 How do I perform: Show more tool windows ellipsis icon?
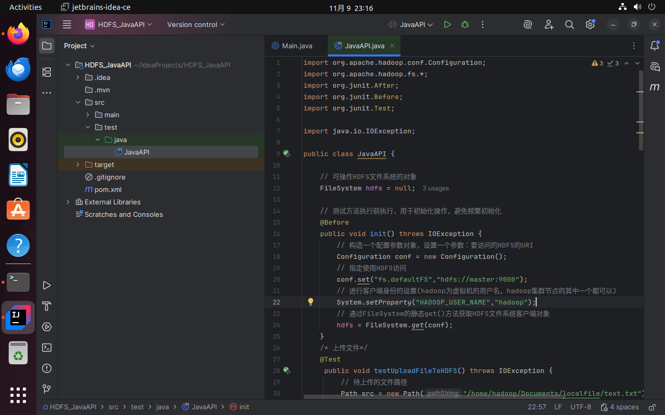point(47,93)
